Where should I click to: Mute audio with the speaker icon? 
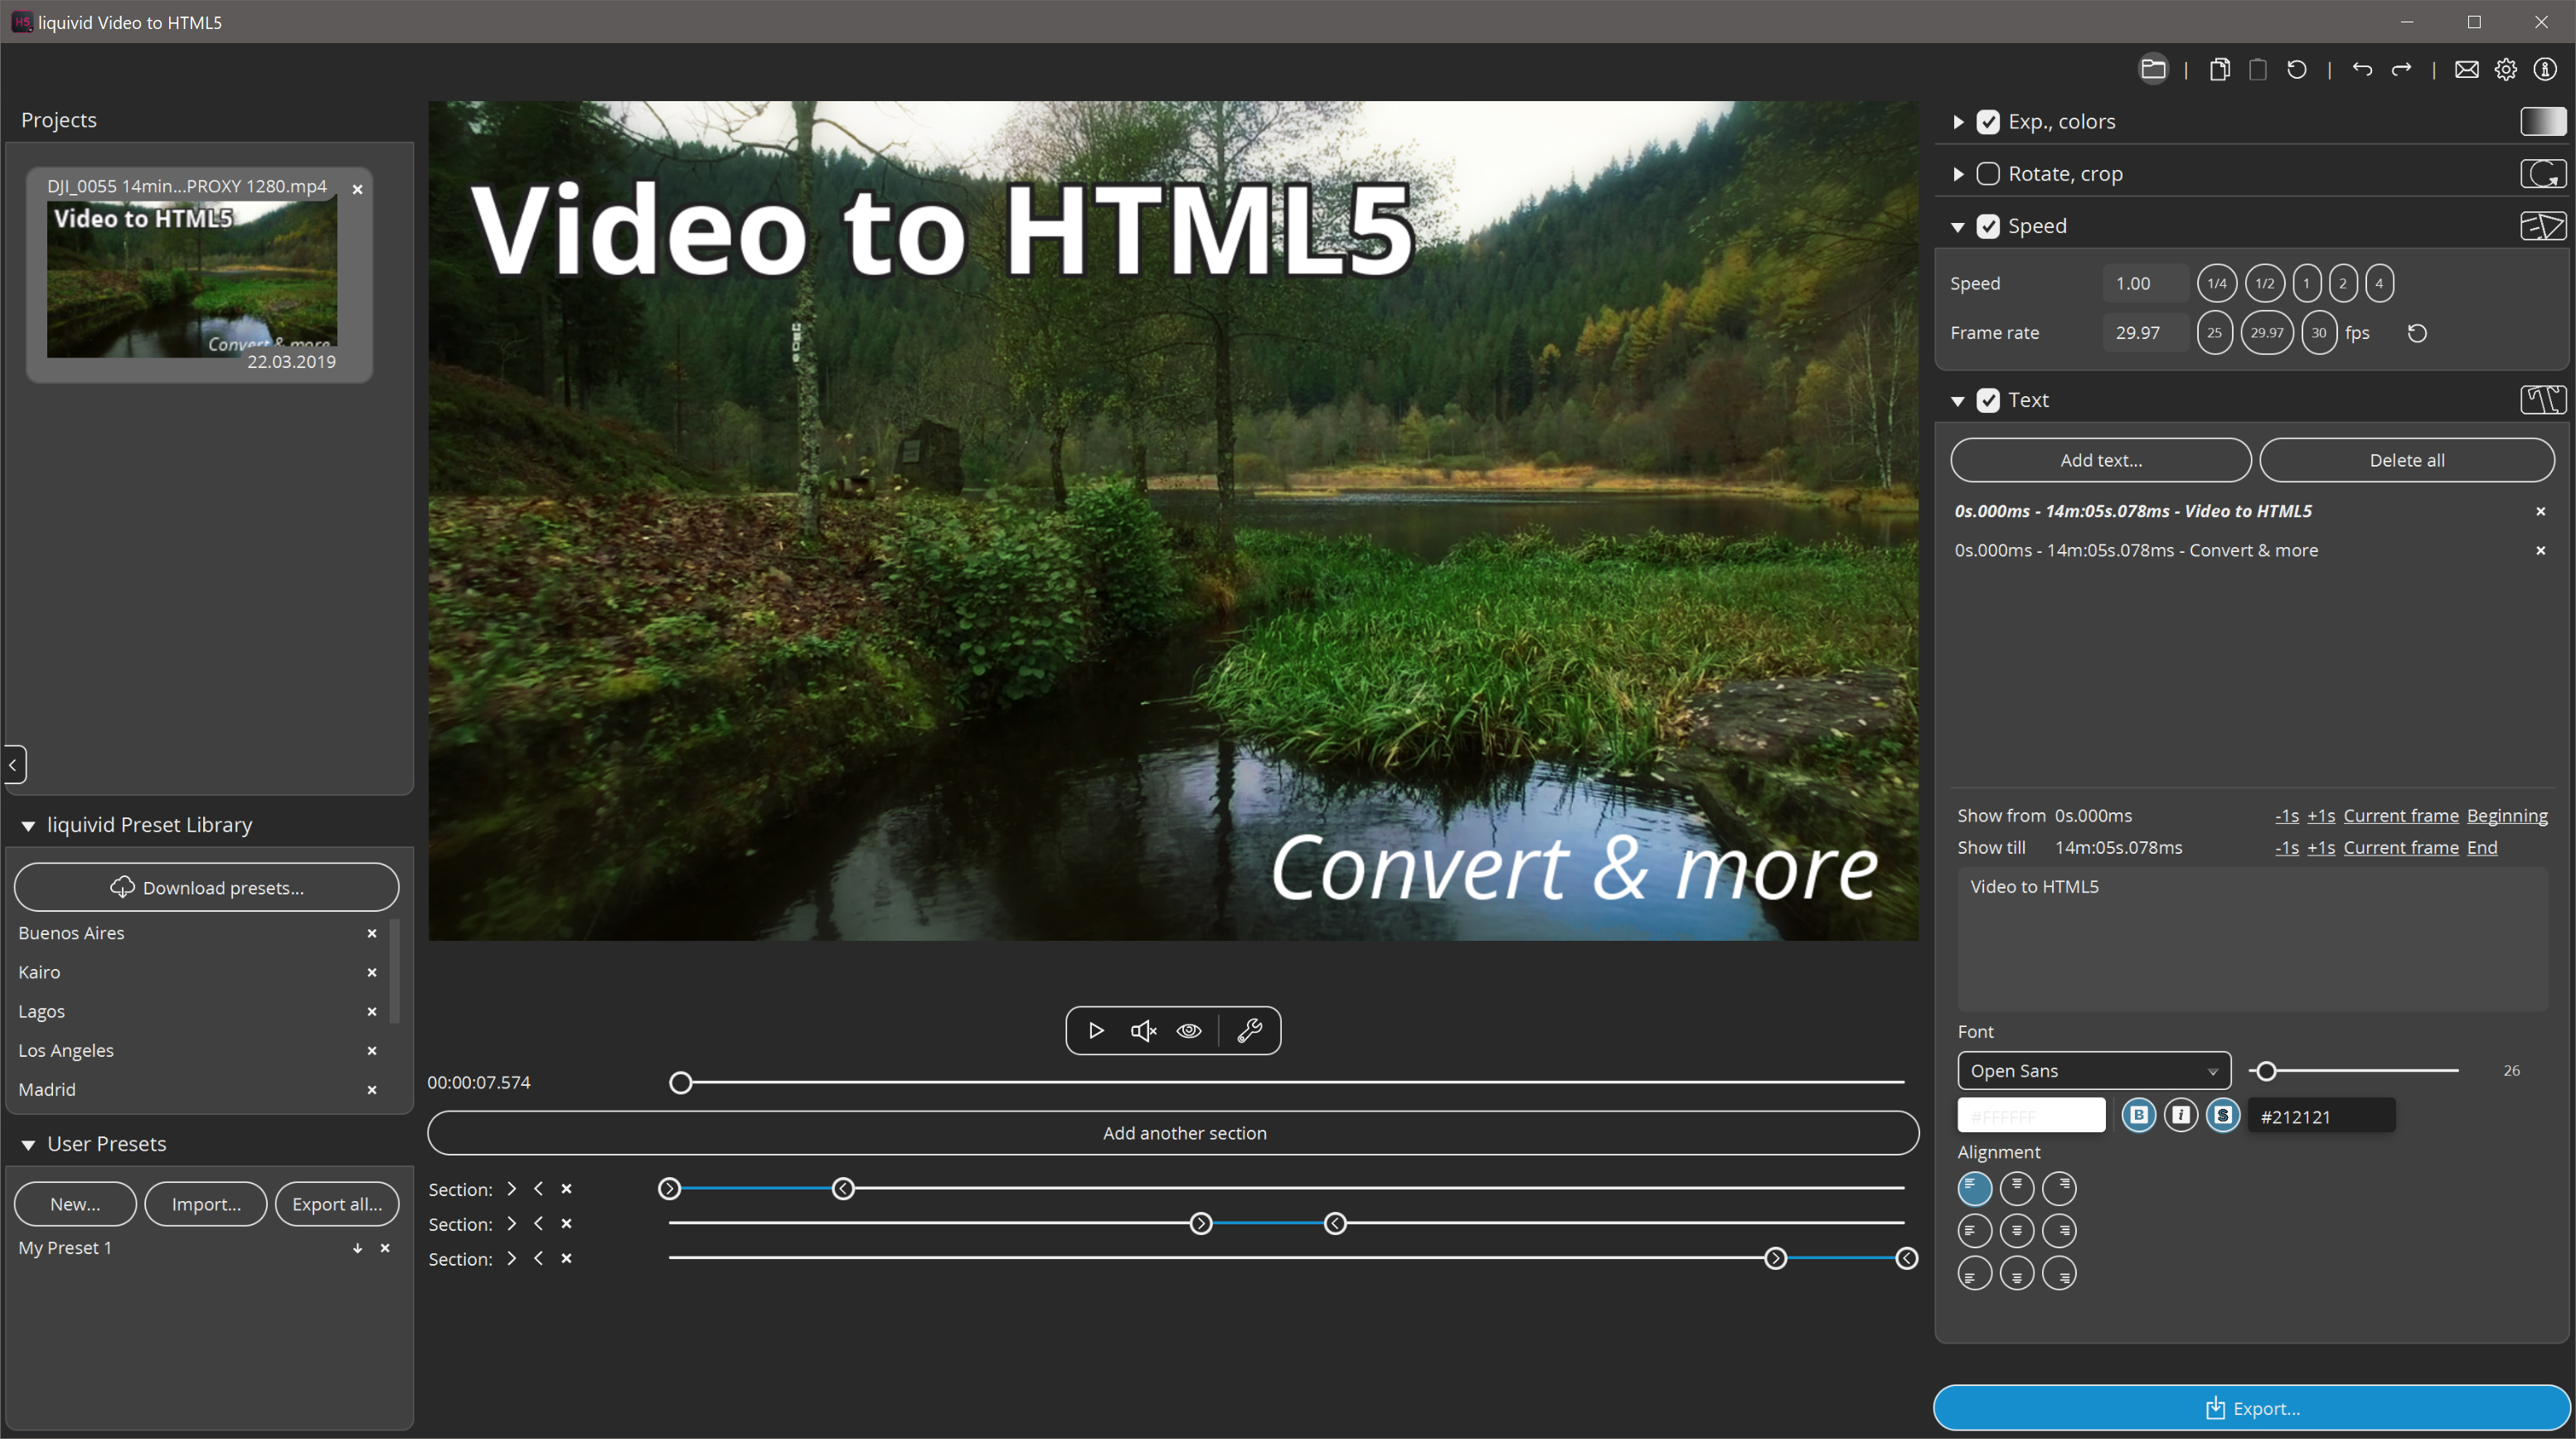(1143, 1030)
